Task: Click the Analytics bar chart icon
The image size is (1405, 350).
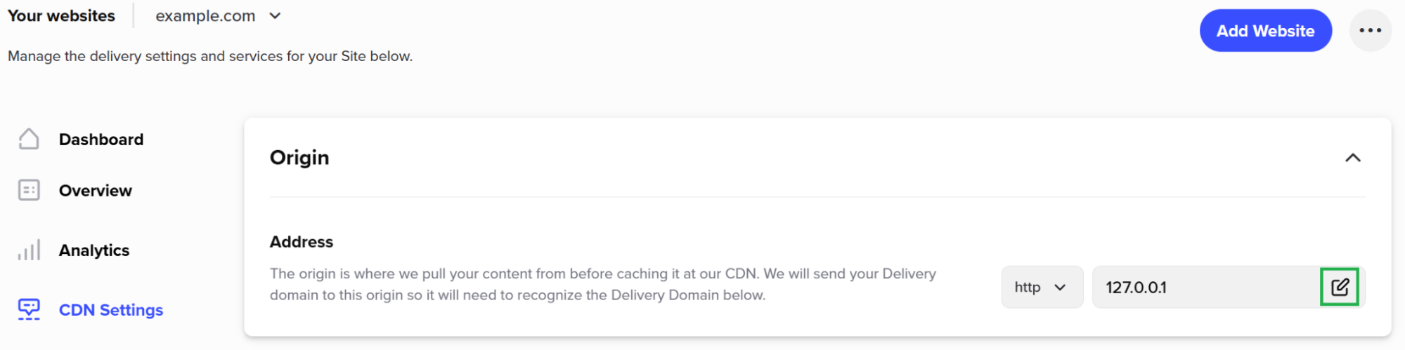Action: 29,250
